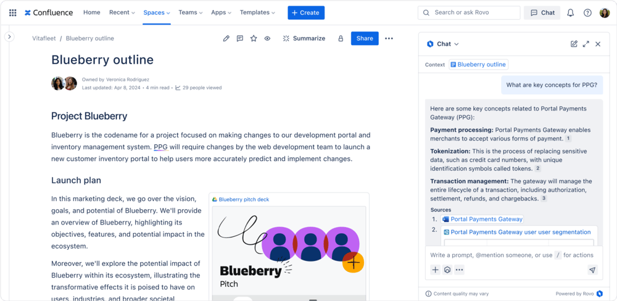Image resolution: width=617 pixels, height=301 pixels.
Task: Open the Templates dropdown in navigation
Action: pyautogui.click(x=258, y=12)
